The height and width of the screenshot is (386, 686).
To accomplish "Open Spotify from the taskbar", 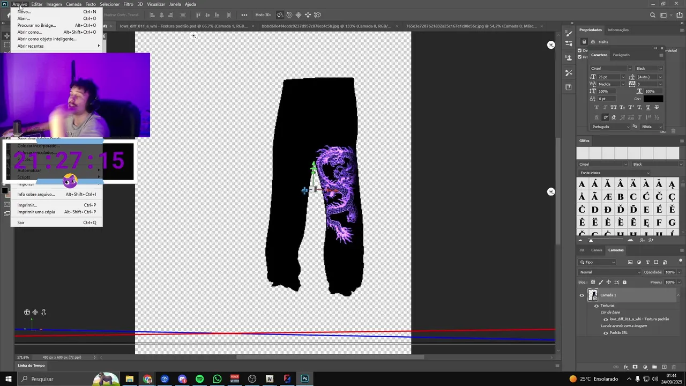I will coord(199,379).
